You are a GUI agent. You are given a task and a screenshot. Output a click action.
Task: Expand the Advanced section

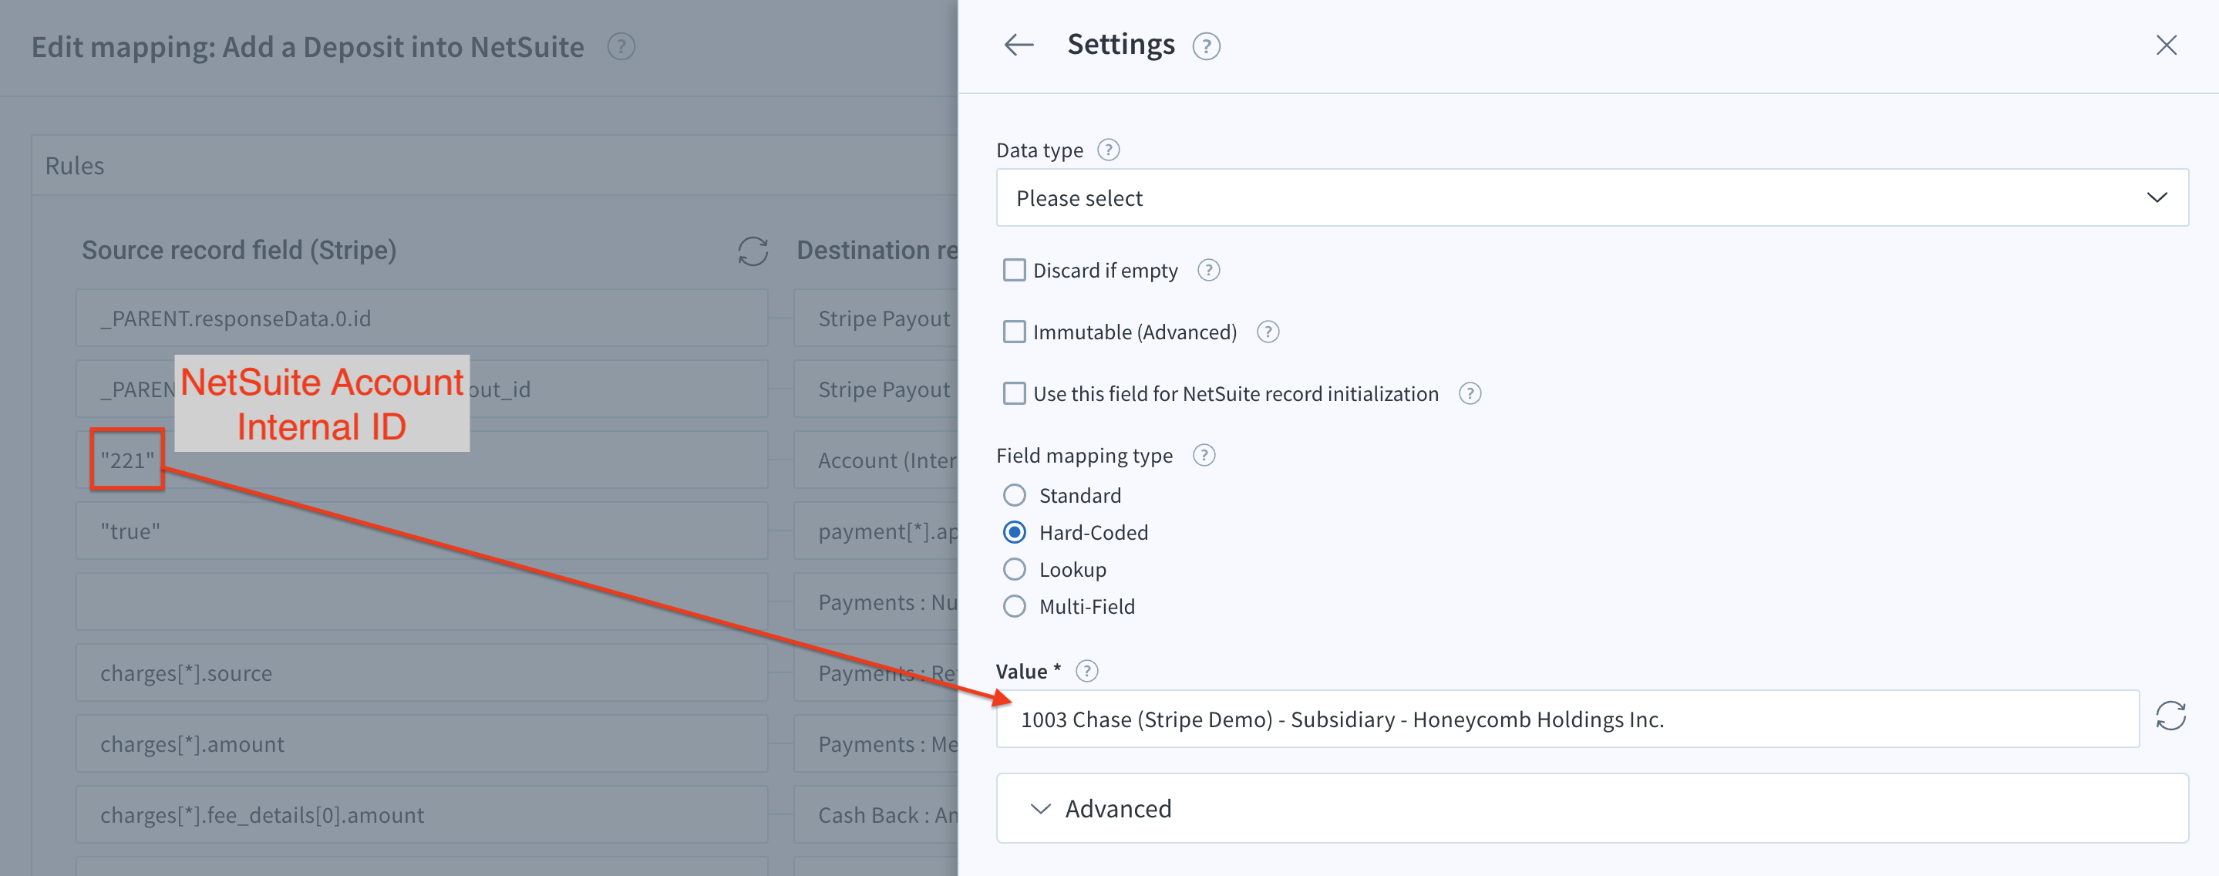(1592, 808)
